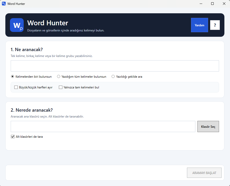Maximize the Word Hunter window
This screenshot has height=186, width=230.
pyautogui.click(x=212, y=4)
